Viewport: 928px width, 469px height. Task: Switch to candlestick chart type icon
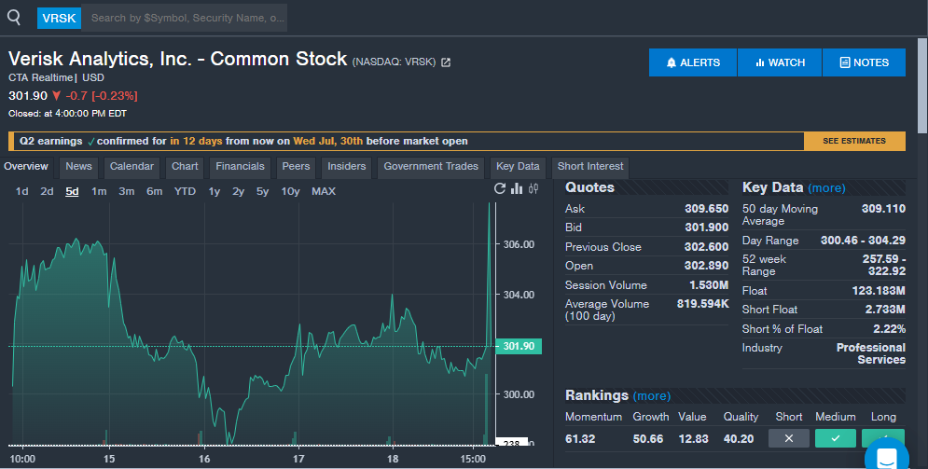(x=533, y=188)
